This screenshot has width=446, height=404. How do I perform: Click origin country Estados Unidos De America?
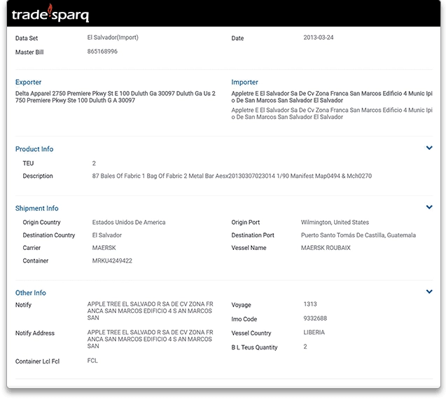[x=129, y=222]
